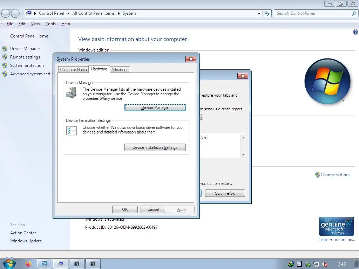Click Change settings link
Viewport: 359px width, 269px height.
pos(335,175)
